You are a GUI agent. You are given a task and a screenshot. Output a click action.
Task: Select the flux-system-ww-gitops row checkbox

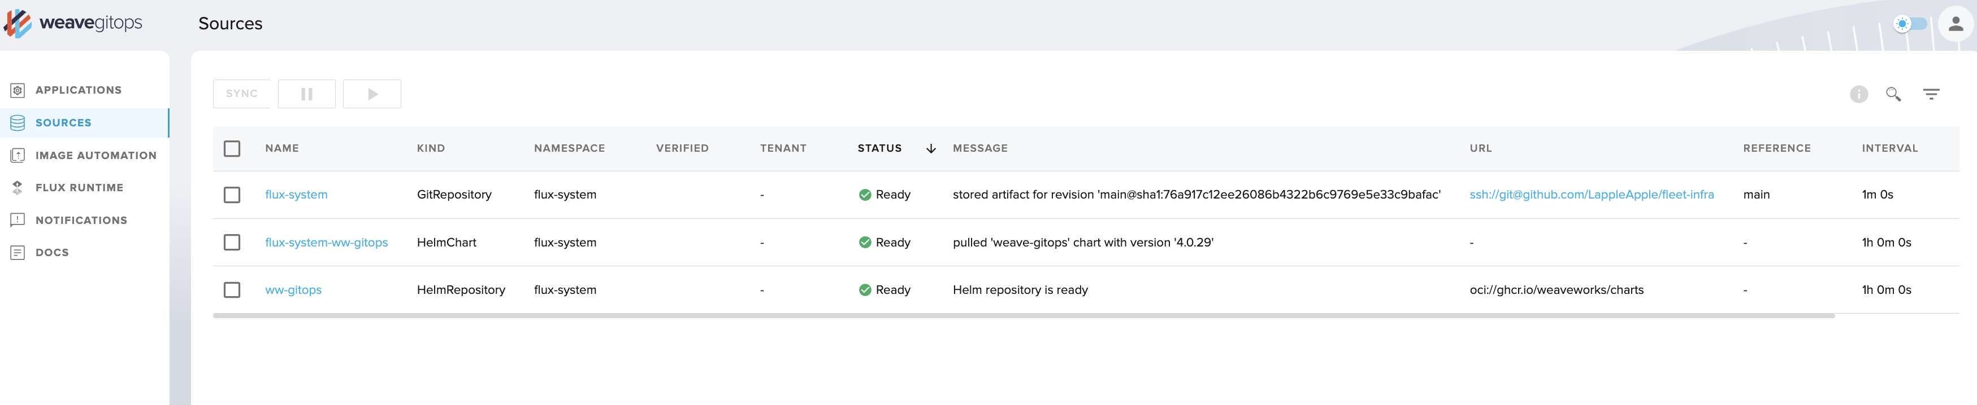(x=232, y=243)
